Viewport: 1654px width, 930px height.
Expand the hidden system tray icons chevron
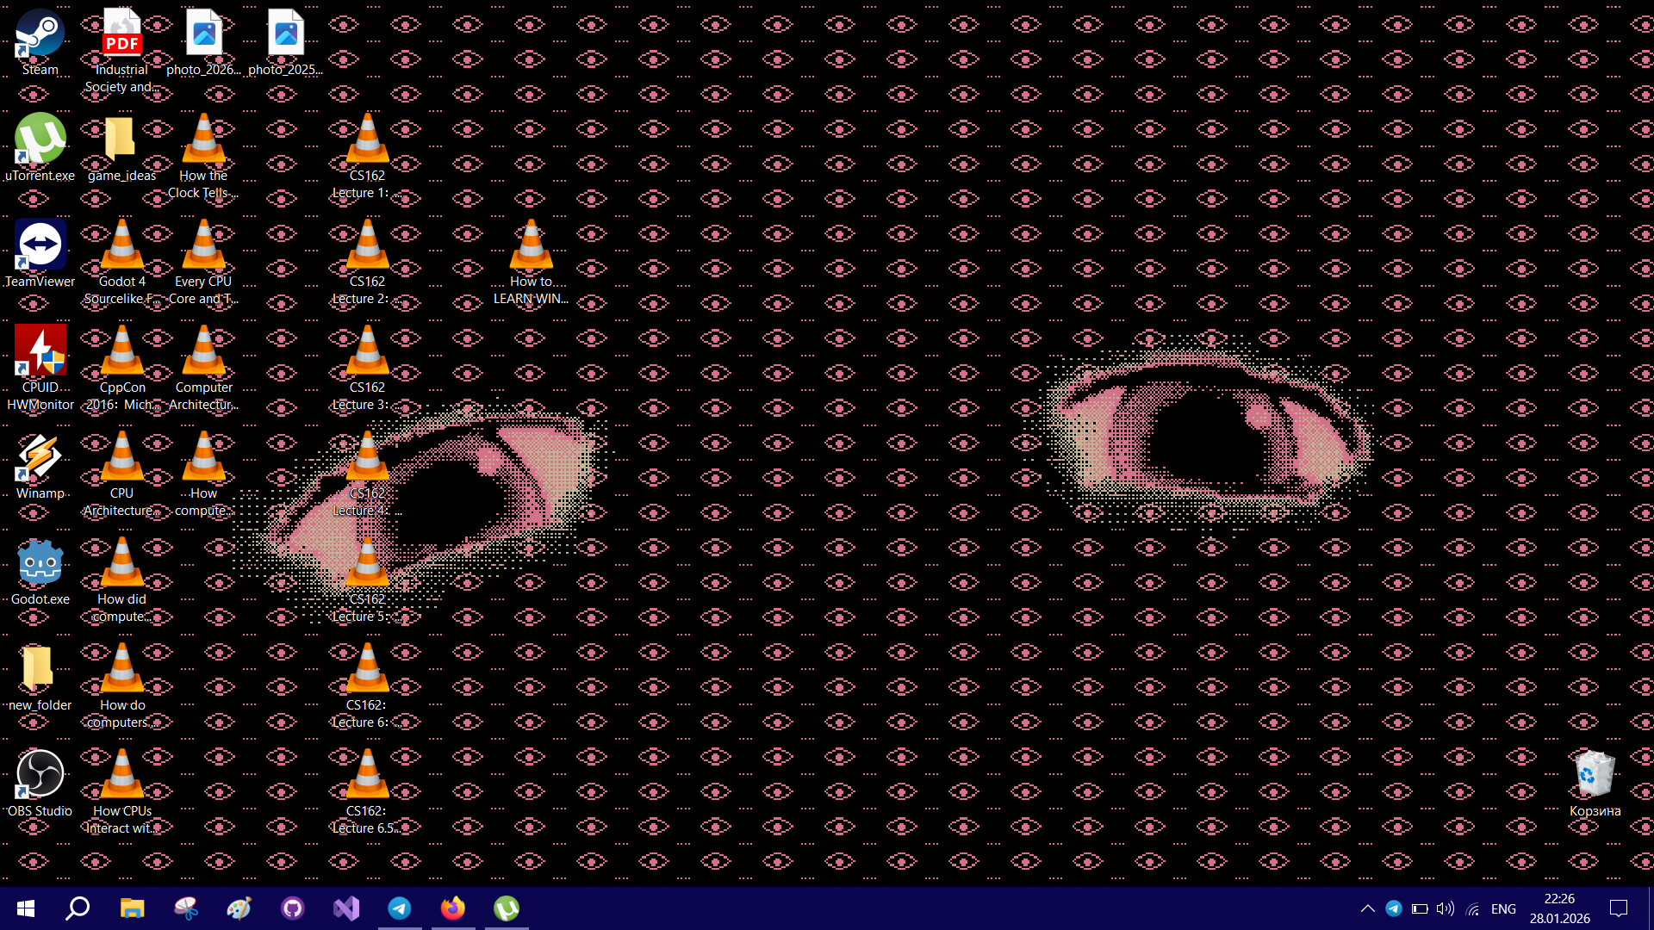(x=1367, y=908)
